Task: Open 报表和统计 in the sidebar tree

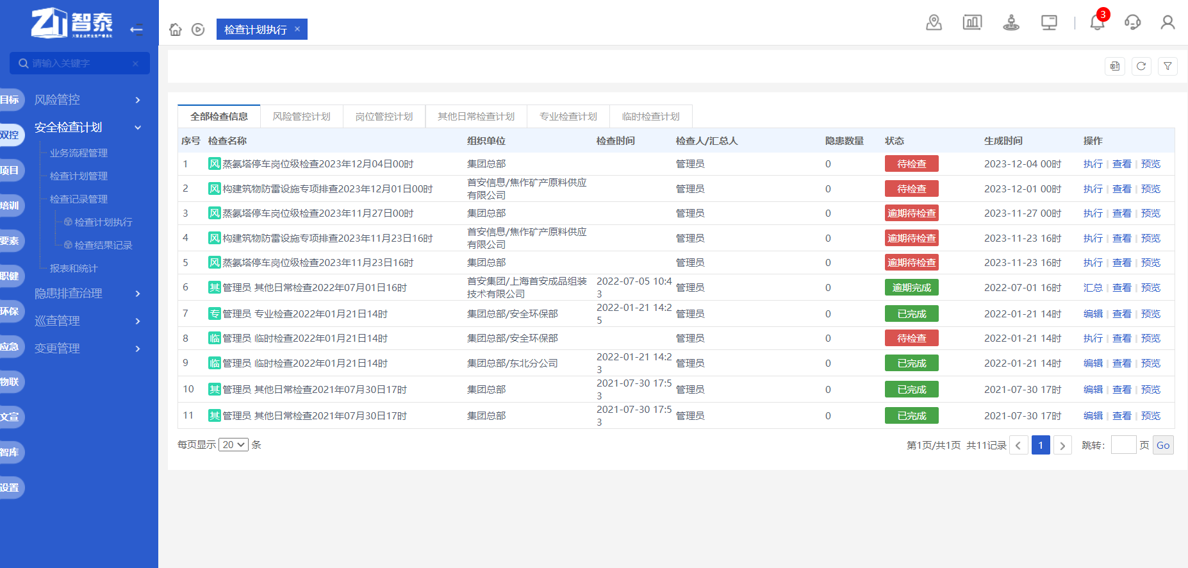Action: pyautogui.click(x=74, y=268)
